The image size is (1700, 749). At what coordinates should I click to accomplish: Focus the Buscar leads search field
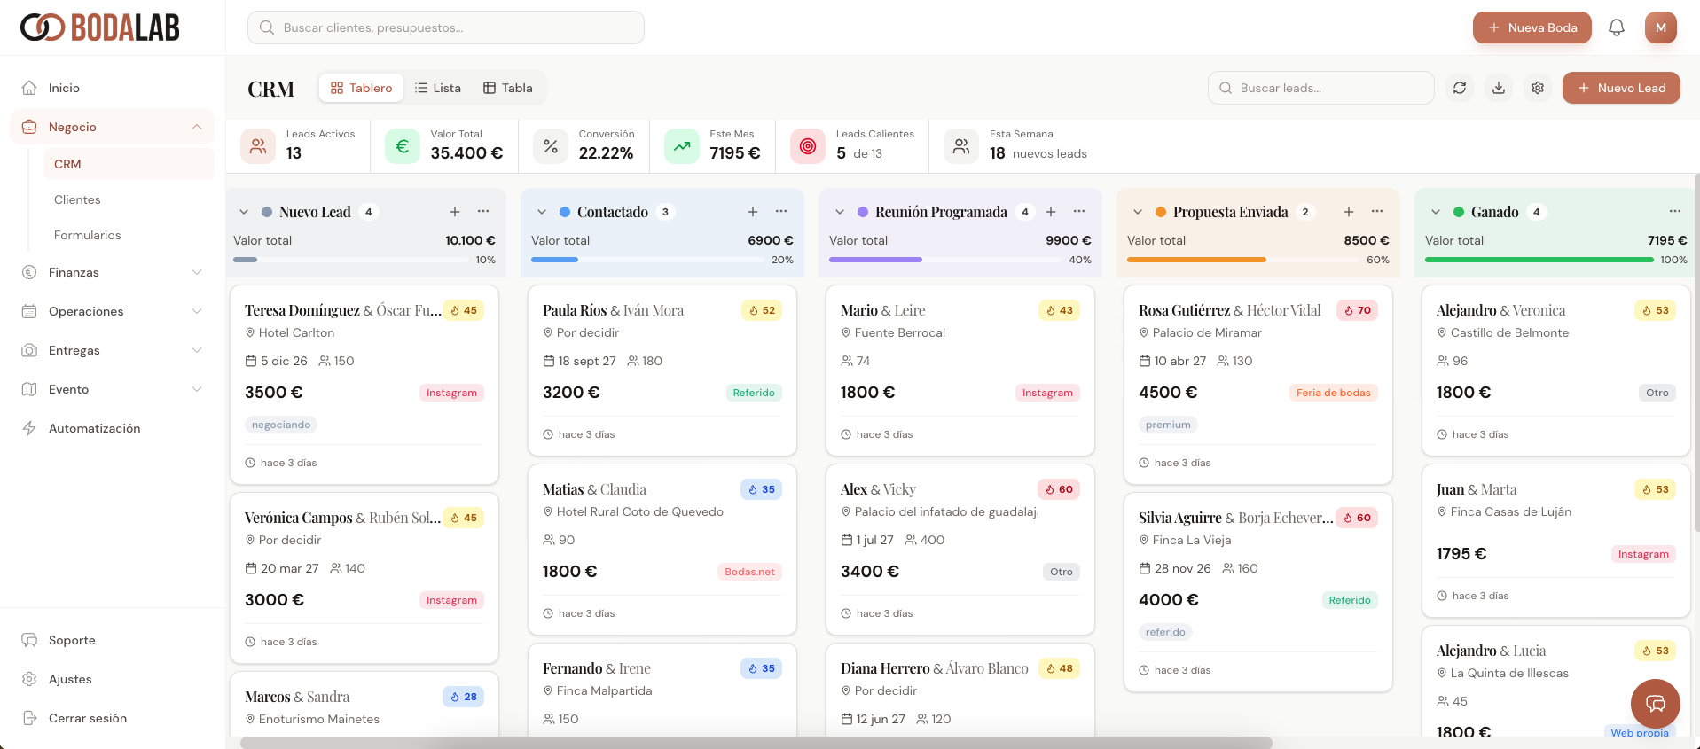(x=1321, y=88)
